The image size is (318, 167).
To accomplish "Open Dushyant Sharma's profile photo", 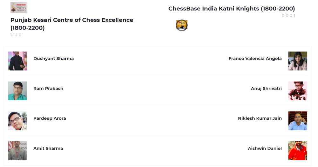I will click(x=17, y=61).
